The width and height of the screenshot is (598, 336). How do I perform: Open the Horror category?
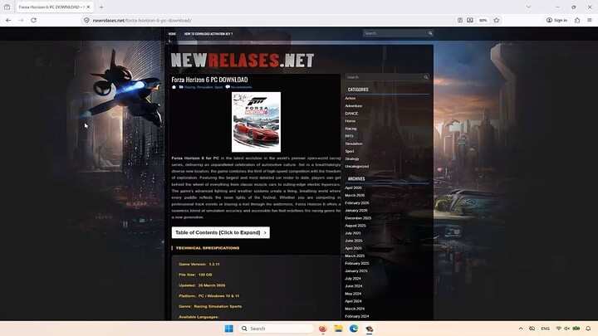pos(350,121)
